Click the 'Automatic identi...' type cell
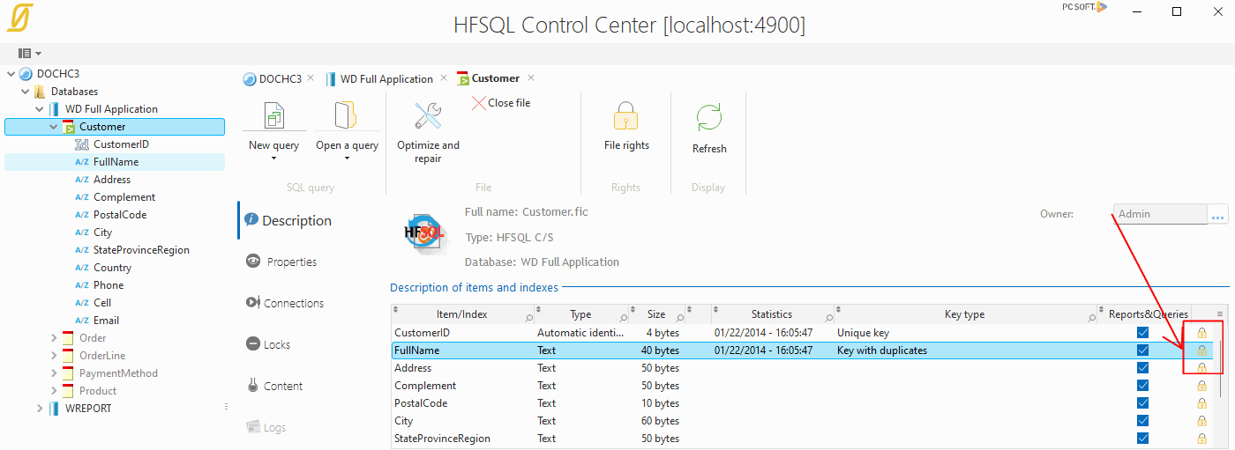This screenshot has height=450, width=1235. click(x=580, y=333)
